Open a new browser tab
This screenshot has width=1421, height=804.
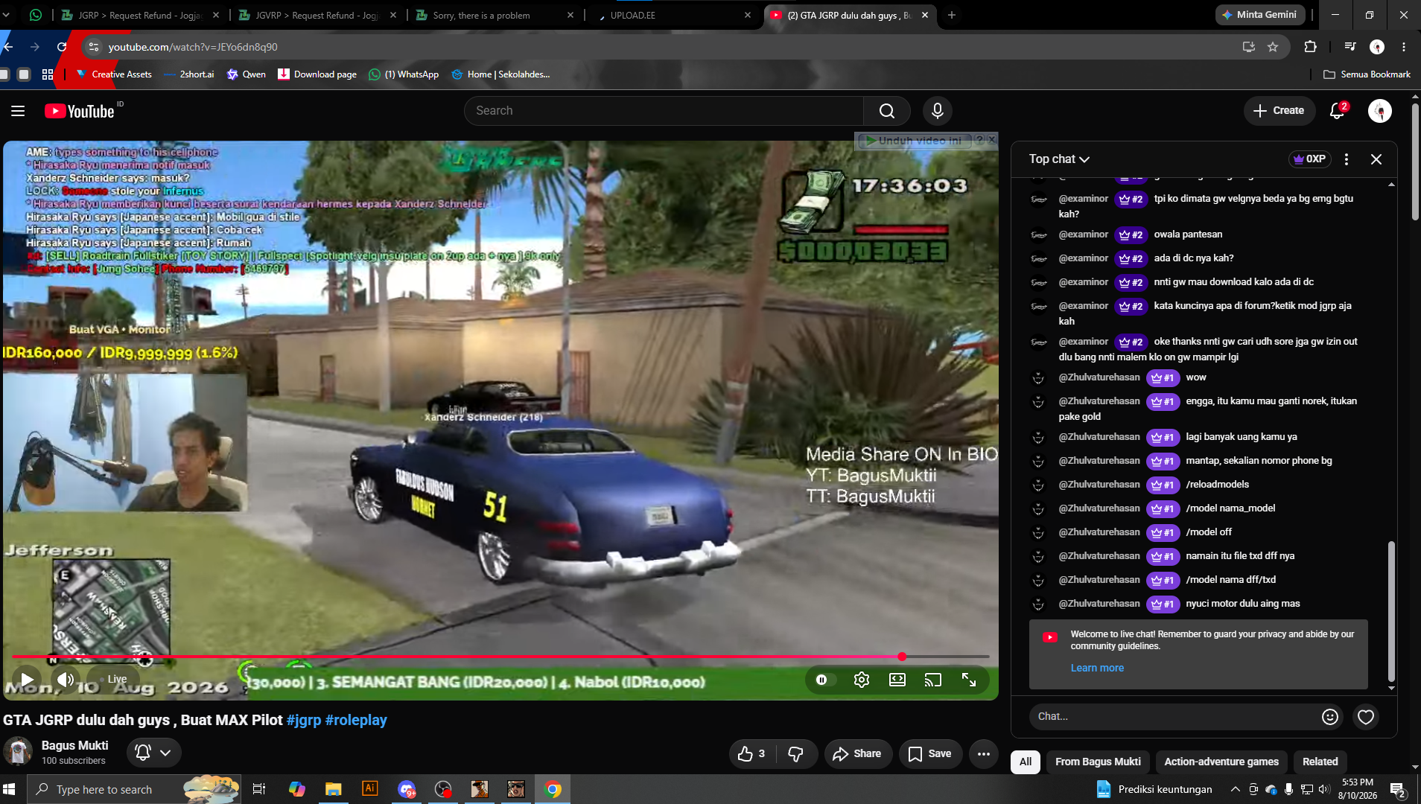(951, 15)
